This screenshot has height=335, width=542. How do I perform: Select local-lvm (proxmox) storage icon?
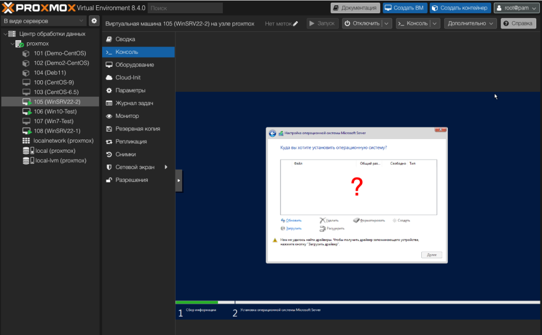point(26,161)
